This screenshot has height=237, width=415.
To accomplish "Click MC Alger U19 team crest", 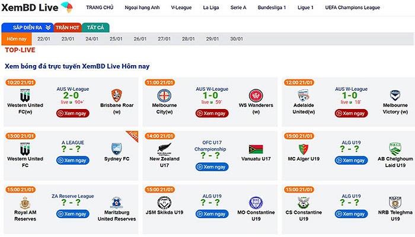I will coord(304,149).
